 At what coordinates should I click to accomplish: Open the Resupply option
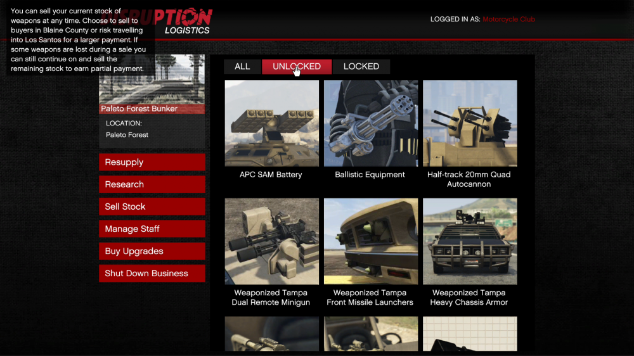pyautogui.click(x=152, y=162)
